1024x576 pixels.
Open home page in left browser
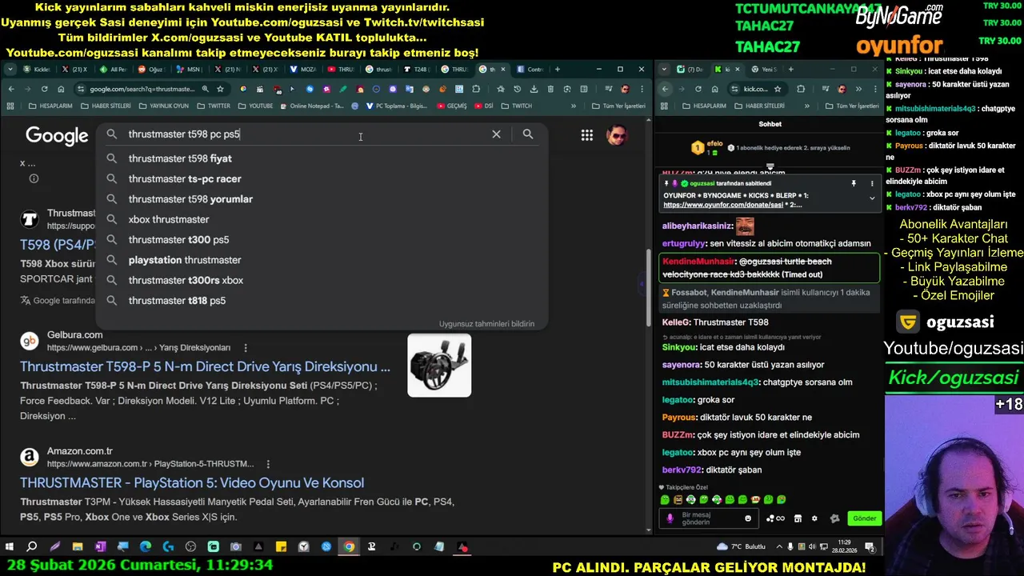(x=61, y=89)
